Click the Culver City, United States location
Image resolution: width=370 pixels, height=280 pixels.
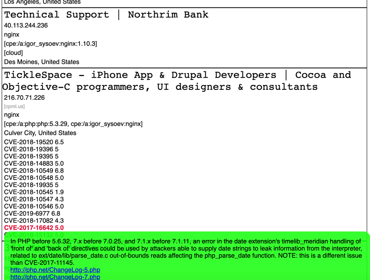tap(40, 133)
